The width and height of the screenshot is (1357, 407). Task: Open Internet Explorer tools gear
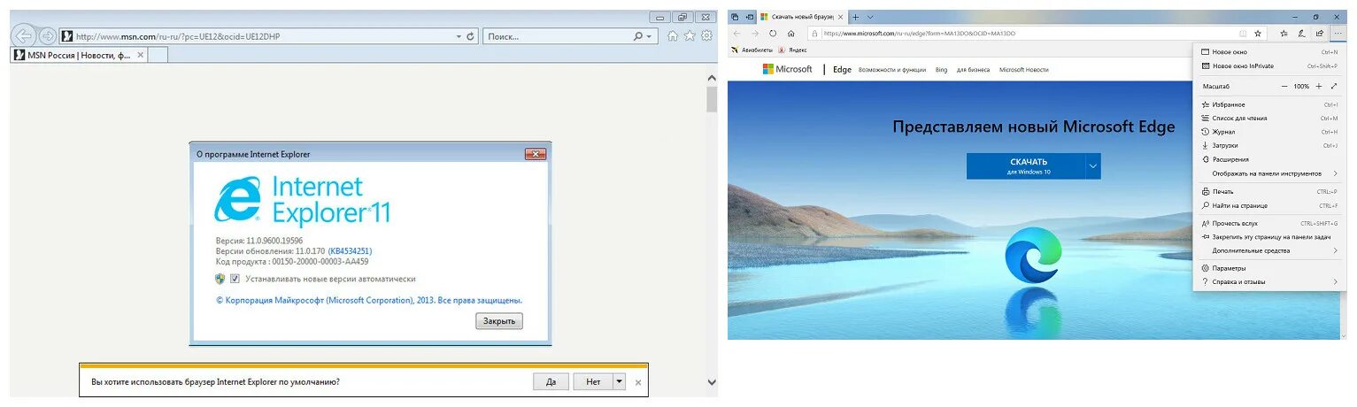pyautogui.click(x=706, y=36)
